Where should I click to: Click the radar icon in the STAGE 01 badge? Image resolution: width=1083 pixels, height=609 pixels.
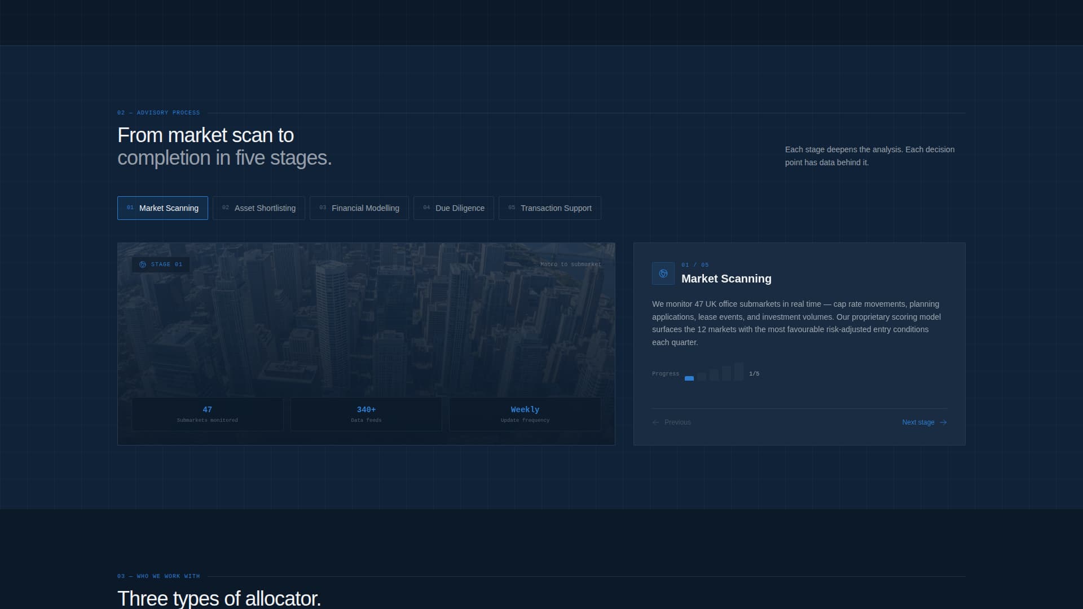143,264
